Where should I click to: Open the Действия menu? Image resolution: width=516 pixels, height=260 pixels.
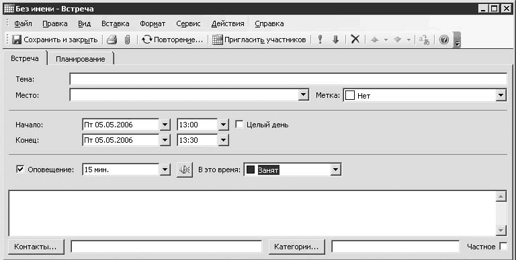pos(228,23)
